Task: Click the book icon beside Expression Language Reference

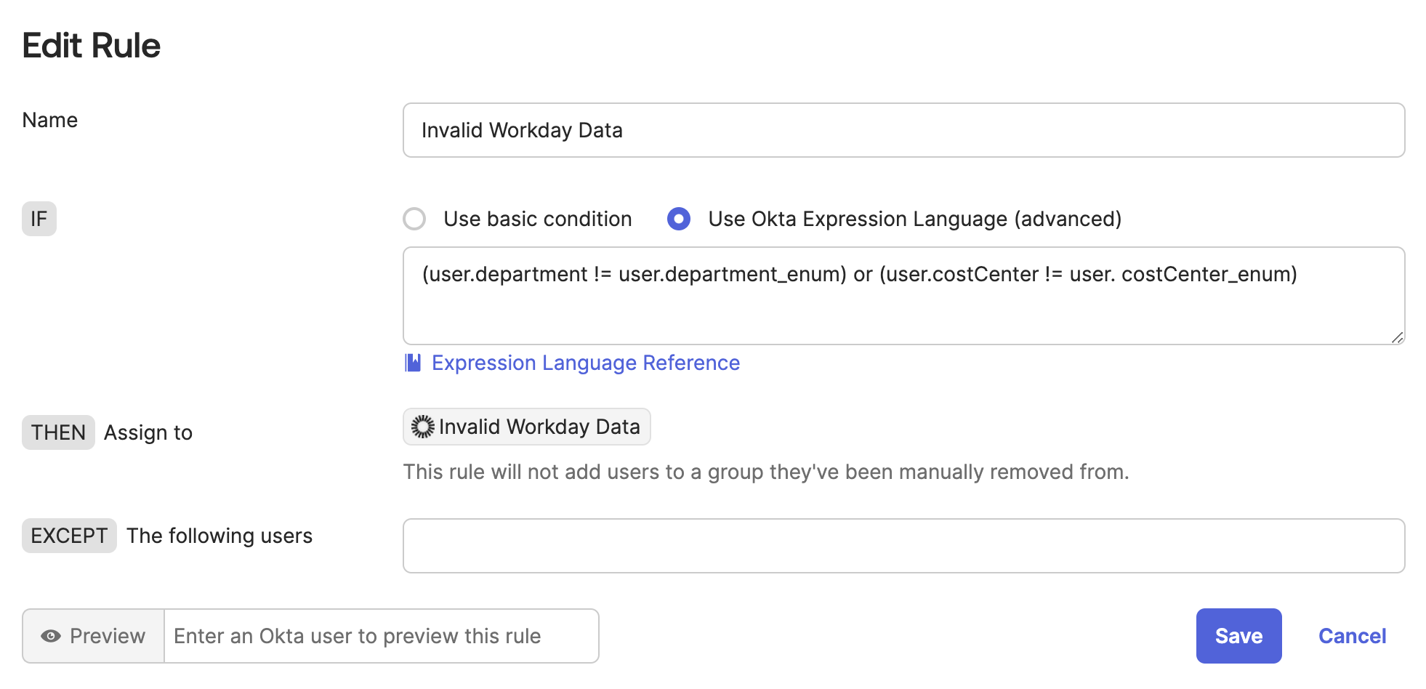Action: click(413, 363)
